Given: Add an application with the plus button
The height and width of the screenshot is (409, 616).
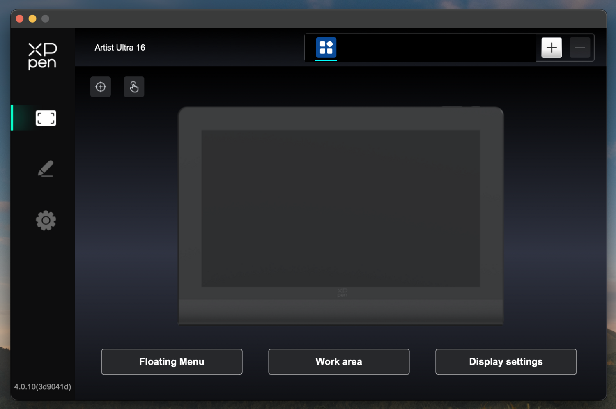Looking at the screenshot, I should 552,48.
